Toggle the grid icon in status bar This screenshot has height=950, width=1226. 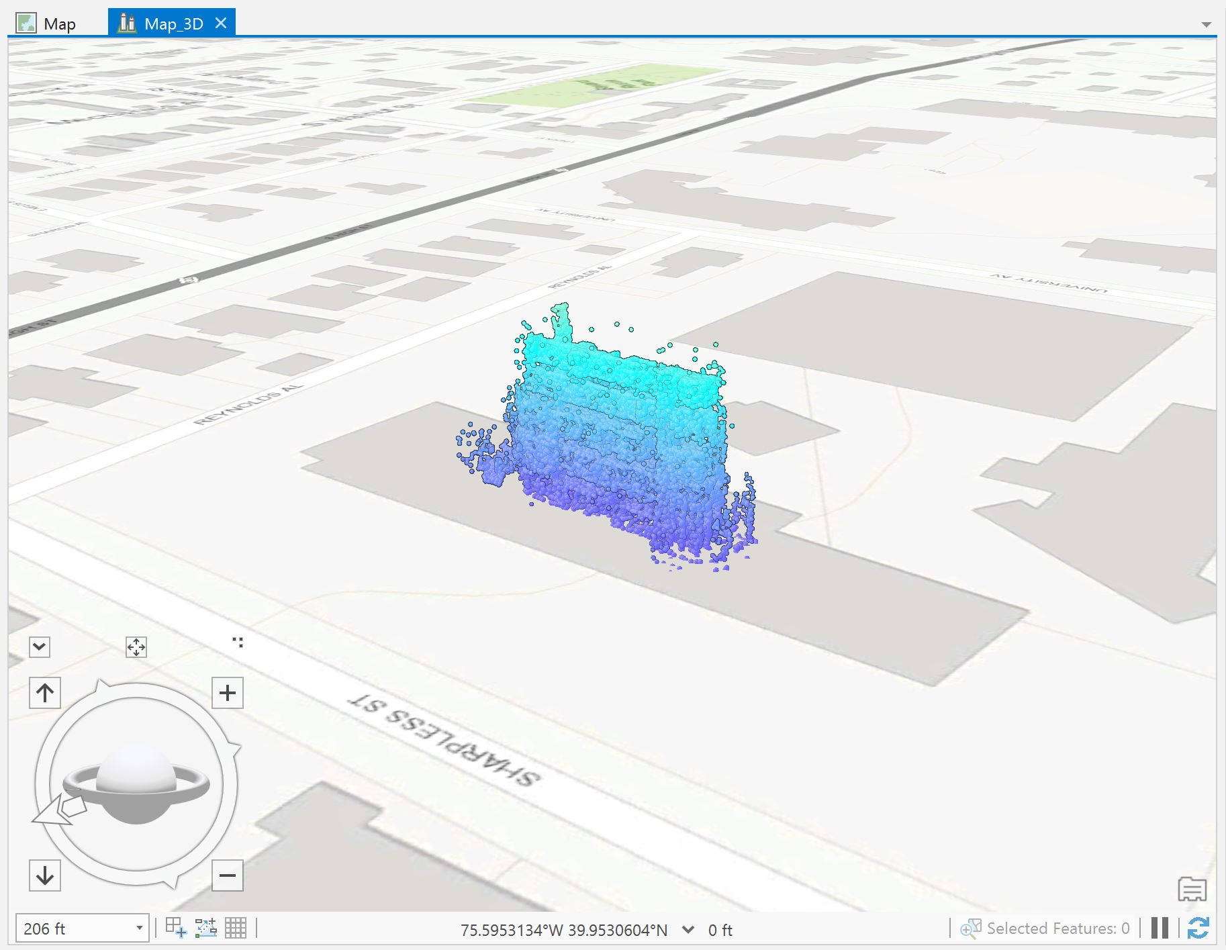pyautogui.click(x=236, y=929)
